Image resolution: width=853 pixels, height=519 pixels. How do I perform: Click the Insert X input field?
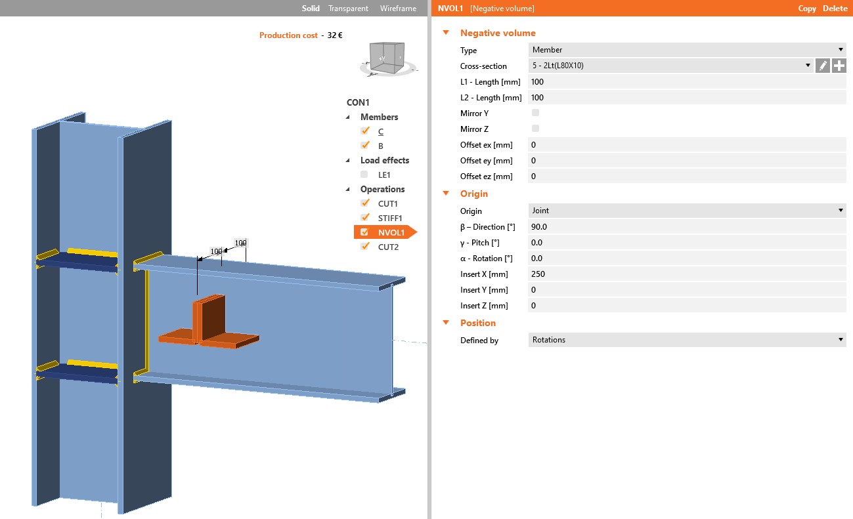tap(686, 274)
